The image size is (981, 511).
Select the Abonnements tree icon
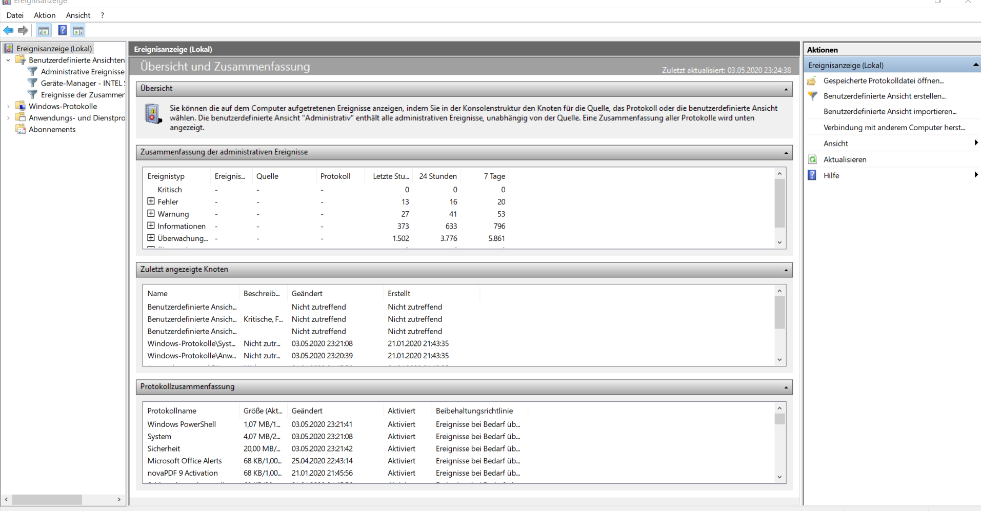click(x=21, y=129)
